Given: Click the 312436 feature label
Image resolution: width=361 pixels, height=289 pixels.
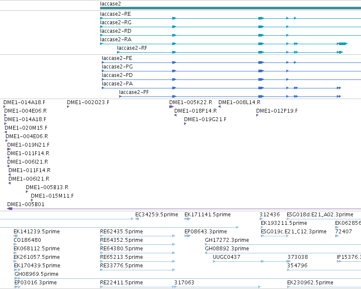Looking at the screenshot, I should pos(270,215).
